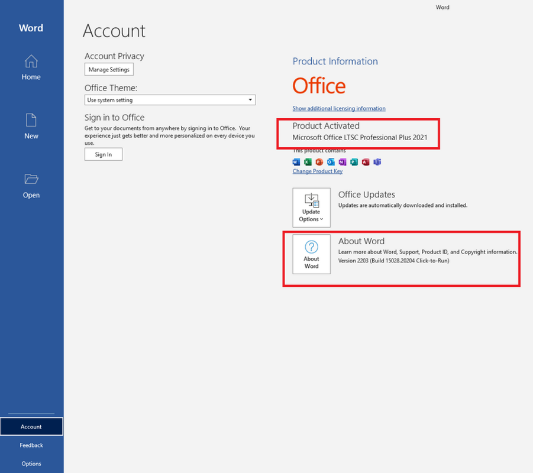Select the Account tab in sidebar
The width and height of the screenshot is (533, 473).
click(x=31, y=426)
